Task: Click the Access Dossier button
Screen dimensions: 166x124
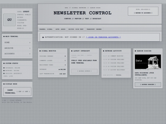Action: [148, 85]
